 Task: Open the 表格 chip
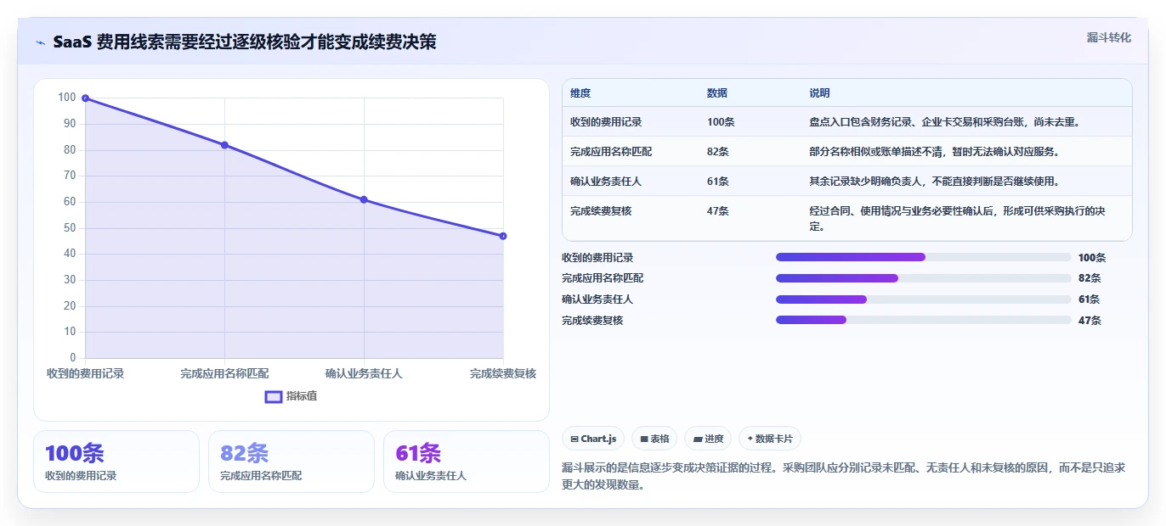click(654, 439)
